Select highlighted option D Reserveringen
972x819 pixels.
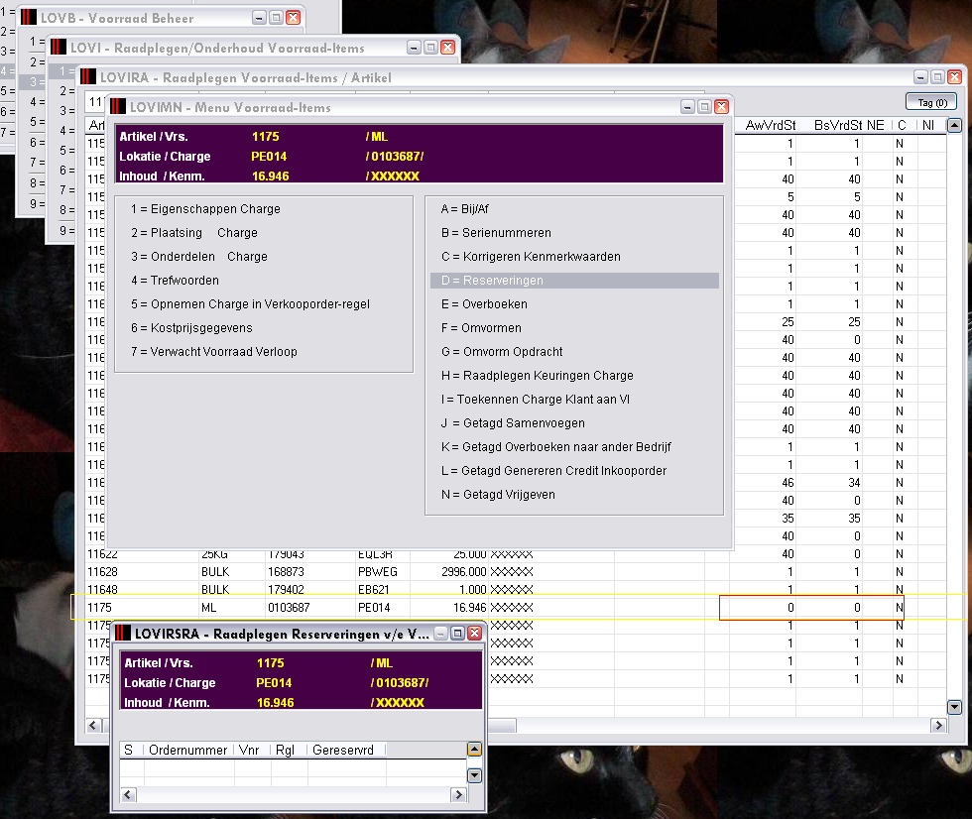click(574, 281)
